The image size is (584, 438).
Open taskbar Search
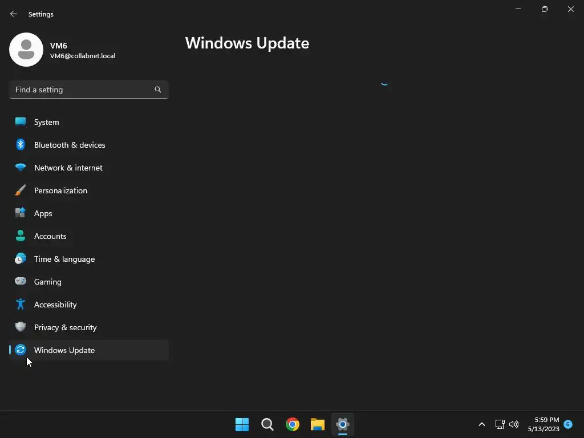267,424
